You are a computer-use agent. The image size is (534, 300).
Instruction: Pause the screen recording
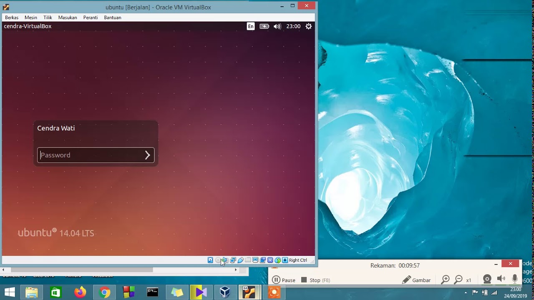coord(284,280)
